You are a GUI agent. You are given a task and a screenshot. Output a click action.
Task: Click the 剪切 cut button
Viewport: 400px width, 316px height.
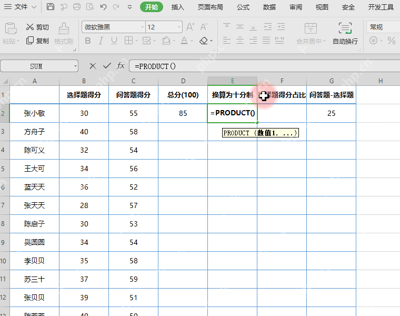[x=37, y=27]
